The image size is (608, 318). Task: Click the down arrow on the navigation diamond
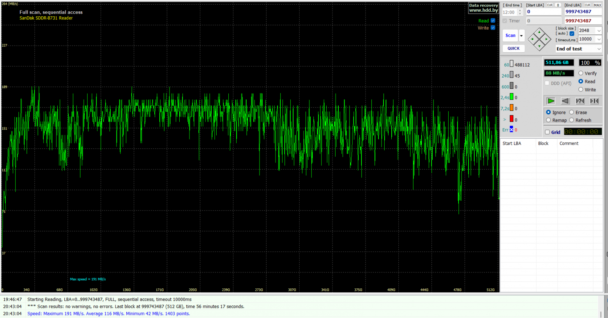(x=539, y=46)
